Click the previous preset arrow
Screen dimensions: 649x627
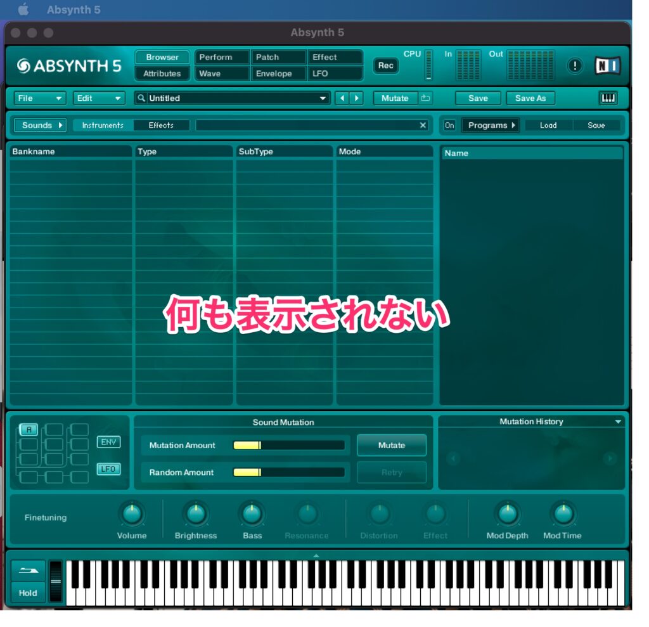(342, 98)
